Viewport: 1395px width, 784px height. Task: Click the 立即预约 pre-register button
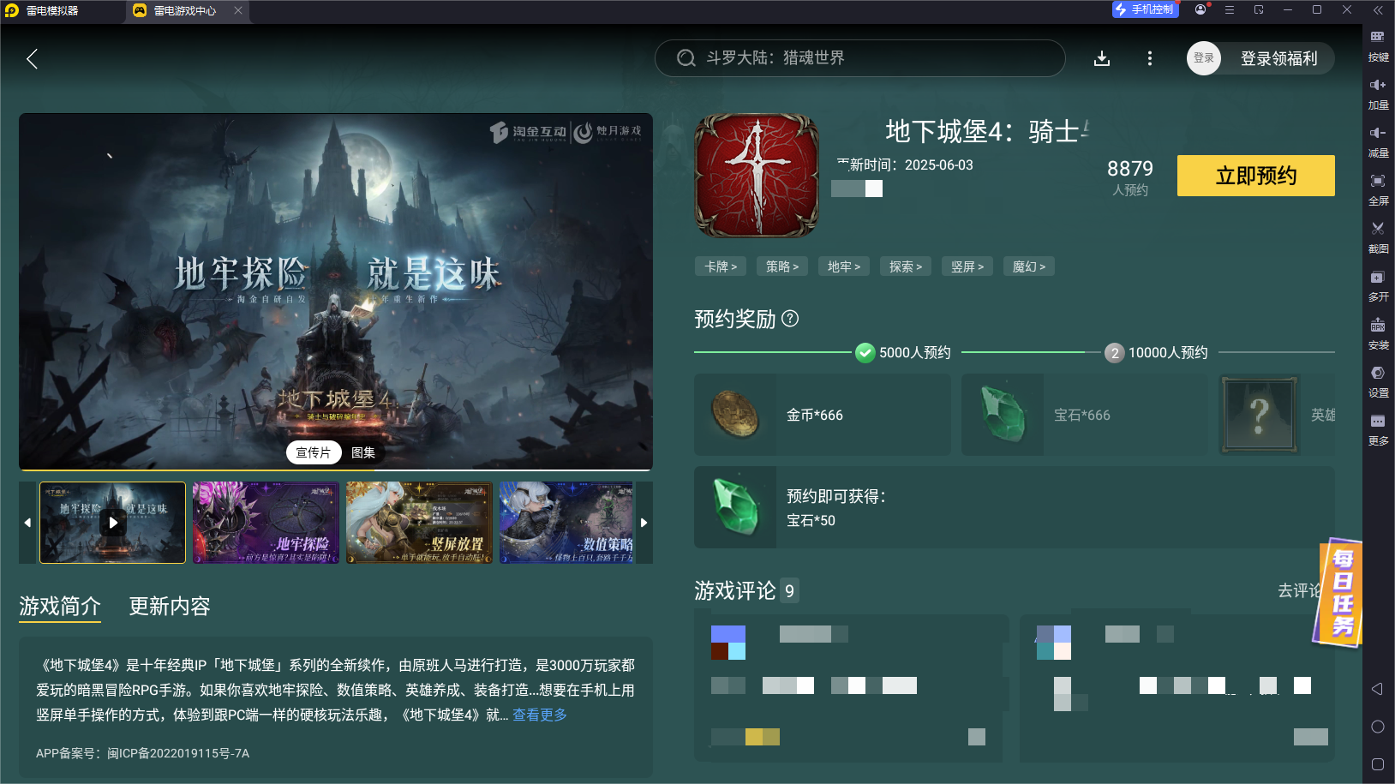[1255, 176]
